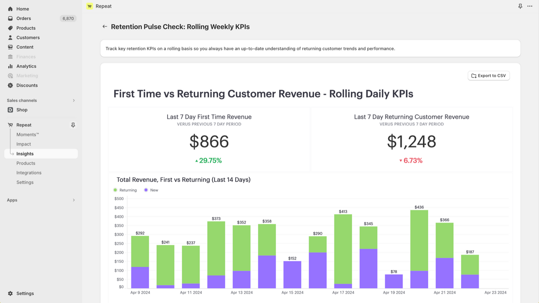The height and width of the screenshot is (303, 539).
Task: Click the Marketing target icon
Action: (x=11, y=76)
